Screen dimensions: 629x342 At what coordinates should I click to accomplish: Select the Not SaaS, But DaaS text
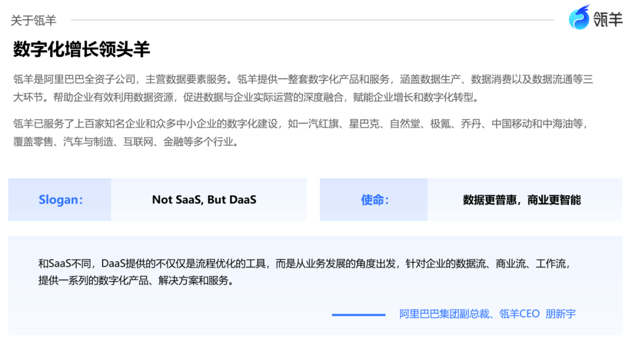[204, 200]
